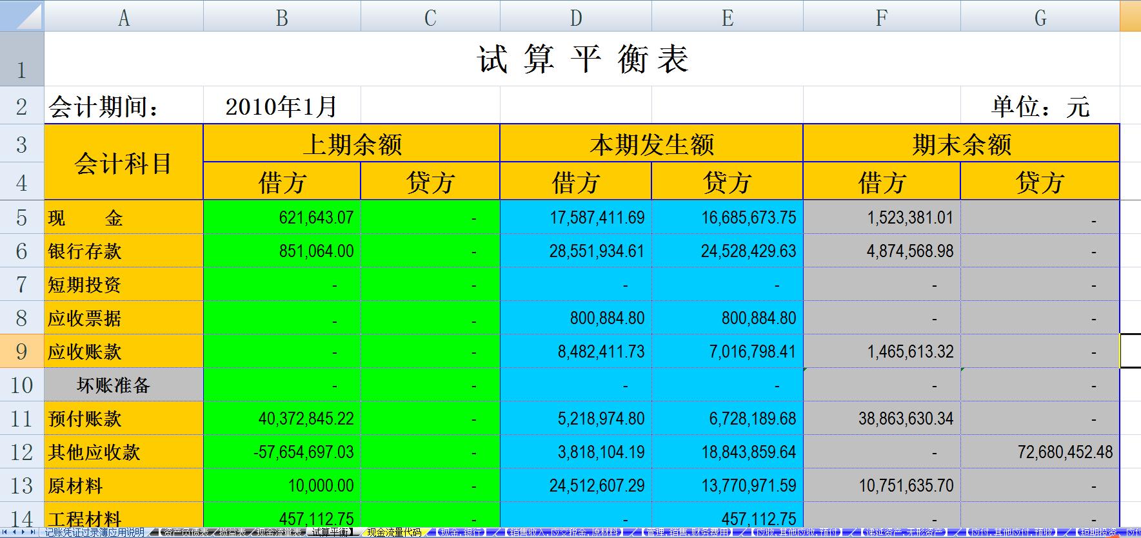Open the 管理、销售、财务费用 sheet tab
The height and width of the screenshot is (538, 1141).
point(686,532)
